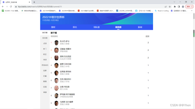Click the rank 8 player's name text
The width and height of the screenshot is (195, 109).
click(67, 94)
